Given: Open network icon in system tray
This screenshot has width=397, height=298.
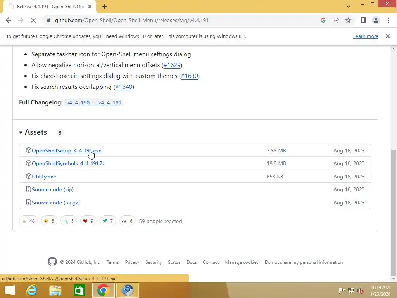Looking at the screenshot, I should (x=351, y=290).
